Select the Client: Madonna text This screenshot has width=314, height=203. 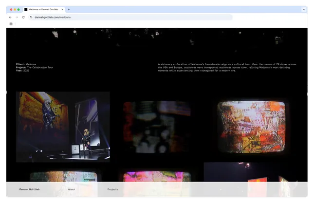click(26, 64)
